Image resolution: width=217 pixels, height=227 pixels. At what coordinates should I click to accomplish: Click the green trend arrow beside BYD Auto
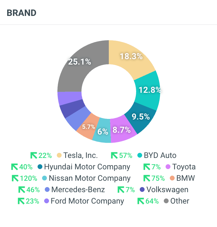[114, 155]
